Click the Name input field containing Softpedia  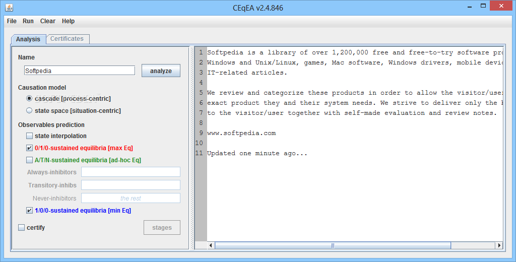(x=80, y=71)
